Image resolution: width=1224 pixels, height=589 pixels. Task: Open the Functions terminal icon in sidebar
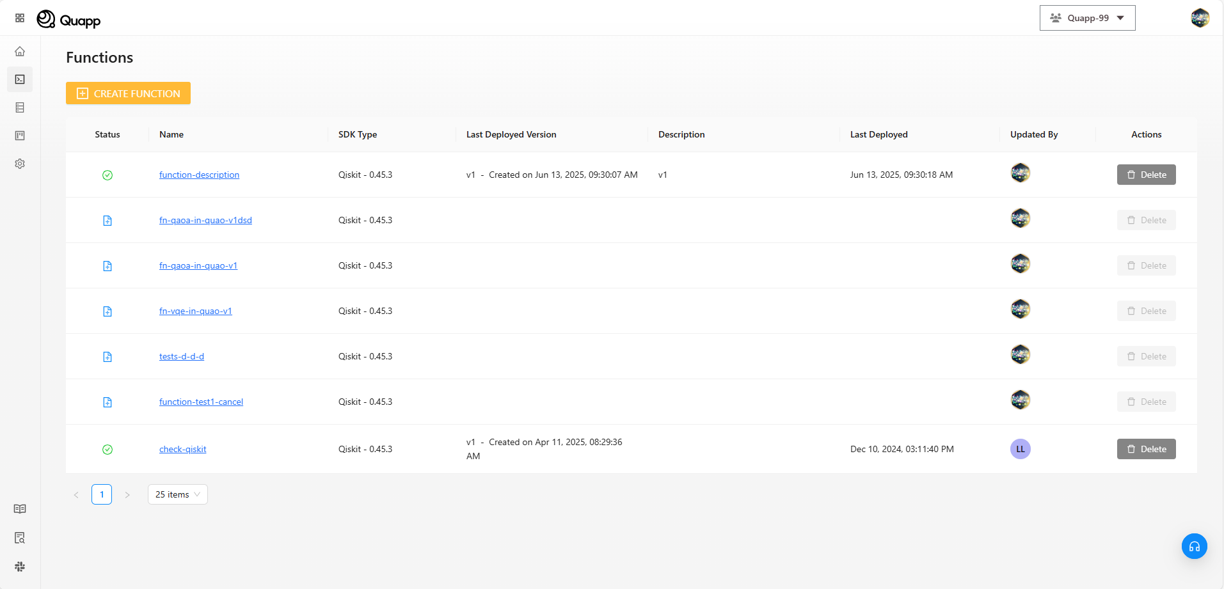pyautogui.click(x=20, y=79)
